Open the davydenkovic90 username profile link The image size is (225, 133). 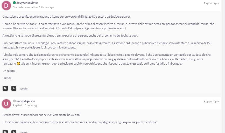click(27, 3)
